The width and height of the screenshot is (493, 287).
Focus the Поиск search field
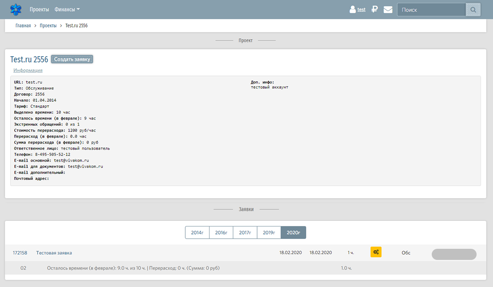tap(431, 9)
